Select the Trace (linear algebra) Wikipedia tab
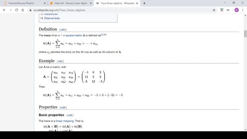Viewport: 247px width, 139px height. [117, 3]
